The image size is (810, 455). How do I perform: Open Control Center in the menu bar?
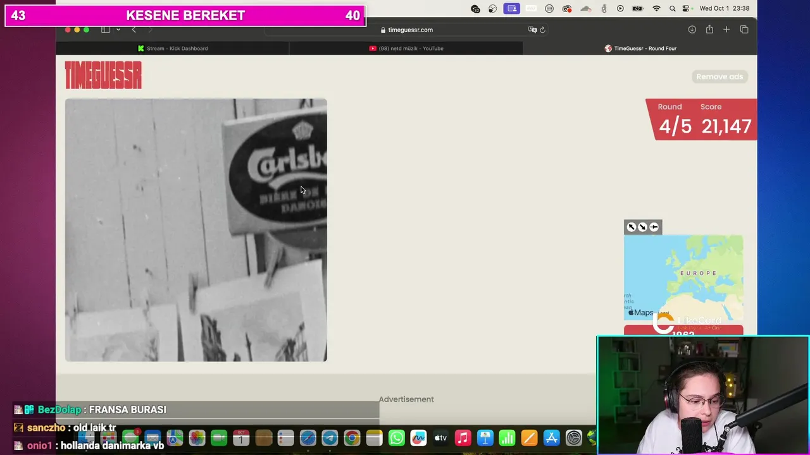686,8
